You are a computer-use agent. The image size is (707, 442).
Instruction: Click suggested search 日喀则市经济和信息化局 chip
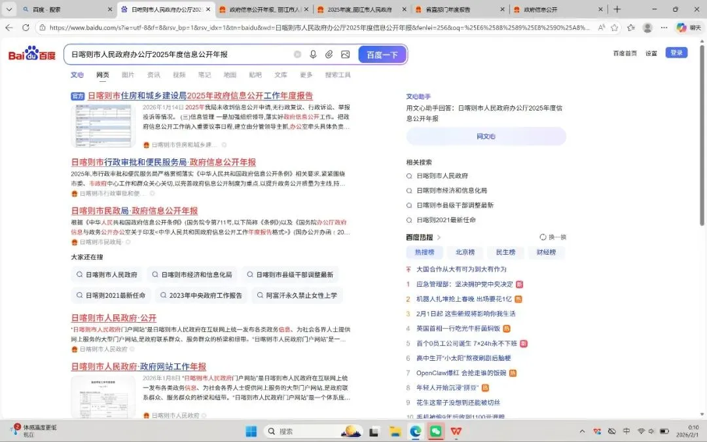pos(192,274)
